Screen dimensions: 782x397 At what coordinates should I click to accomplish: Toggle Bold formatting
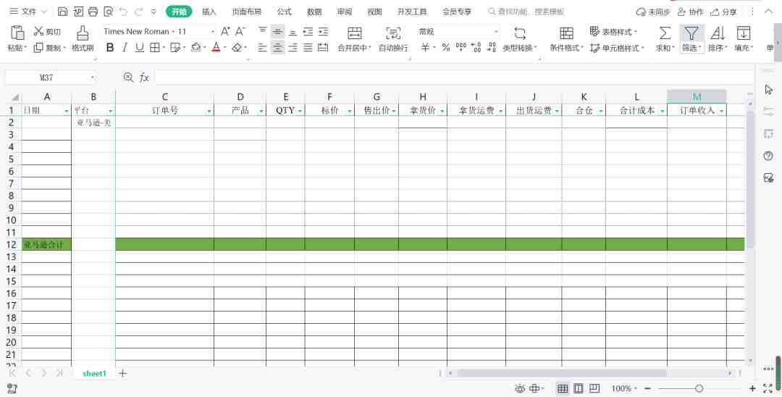click(110, 47)
